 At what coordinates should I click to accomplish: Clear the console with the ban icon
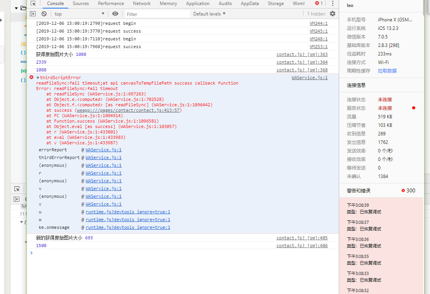[44, 14]
